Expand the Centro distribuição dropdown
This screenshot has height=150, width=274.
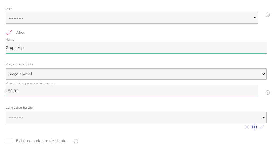(136, 117)
